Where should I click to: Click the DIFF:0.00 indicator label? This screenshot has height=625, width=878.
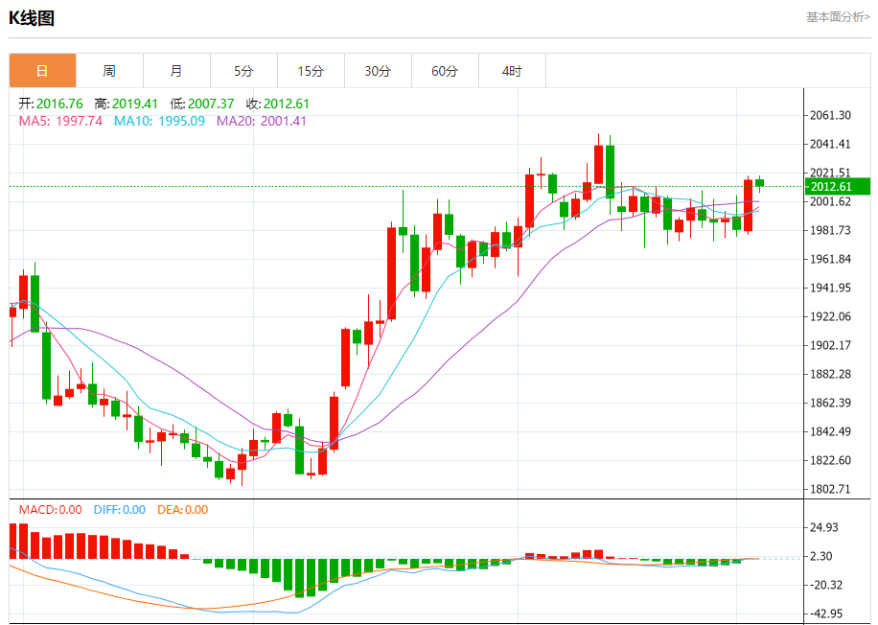coord(119,510)
